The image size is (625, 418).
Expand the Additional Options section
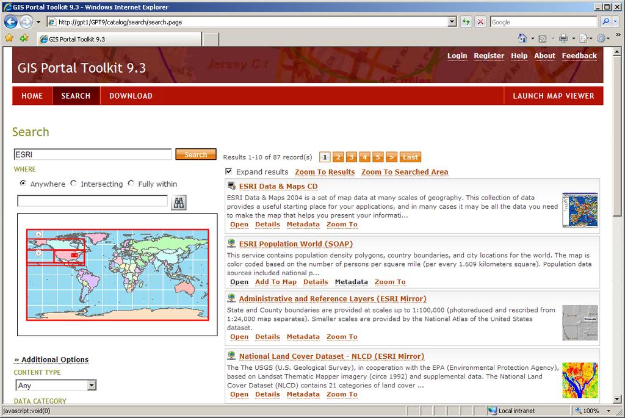tap(51, 359)
